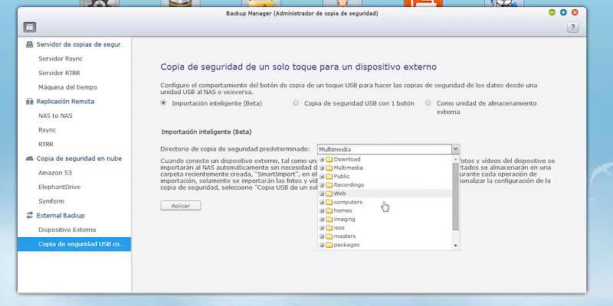
Task: Select Importación inteligente (Beta) radio button
Action: pyautogui.click(x=163, y=103)
